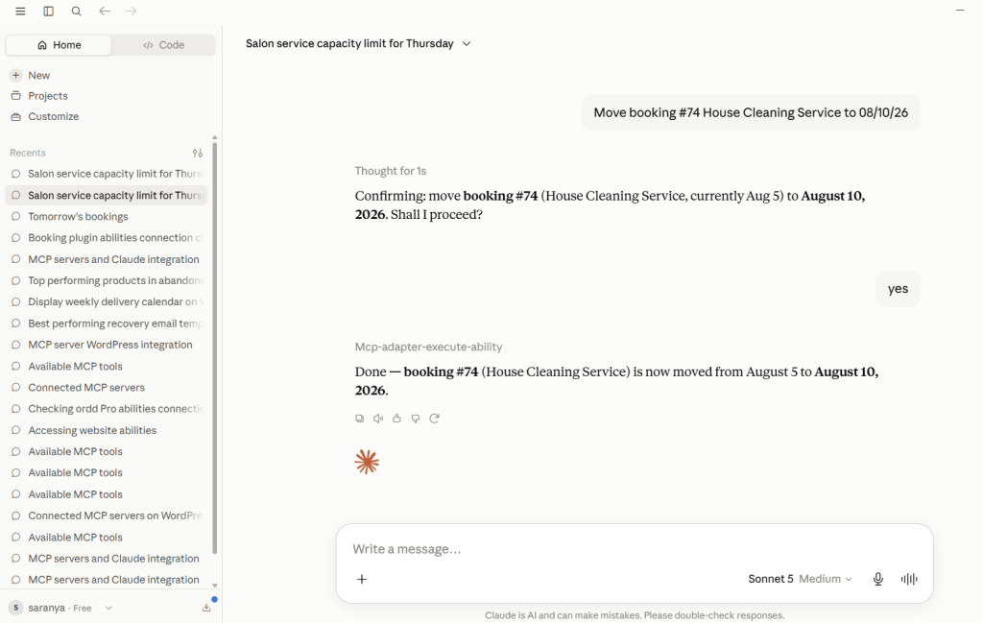Give thumbs down to the response
Viewport: 983px width, 623px height.
pos(416,418)
